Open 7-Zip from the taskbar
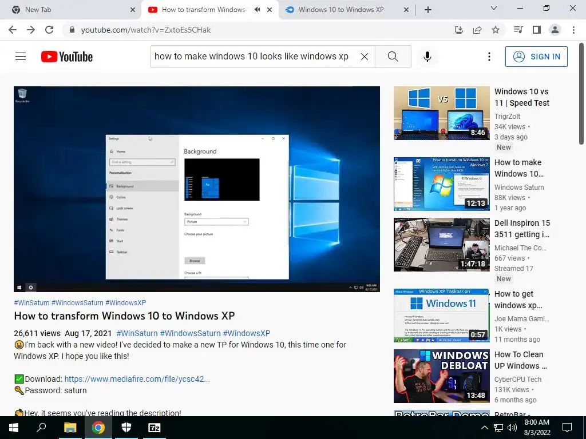This screenshot has width=586, height=439. 155,428
